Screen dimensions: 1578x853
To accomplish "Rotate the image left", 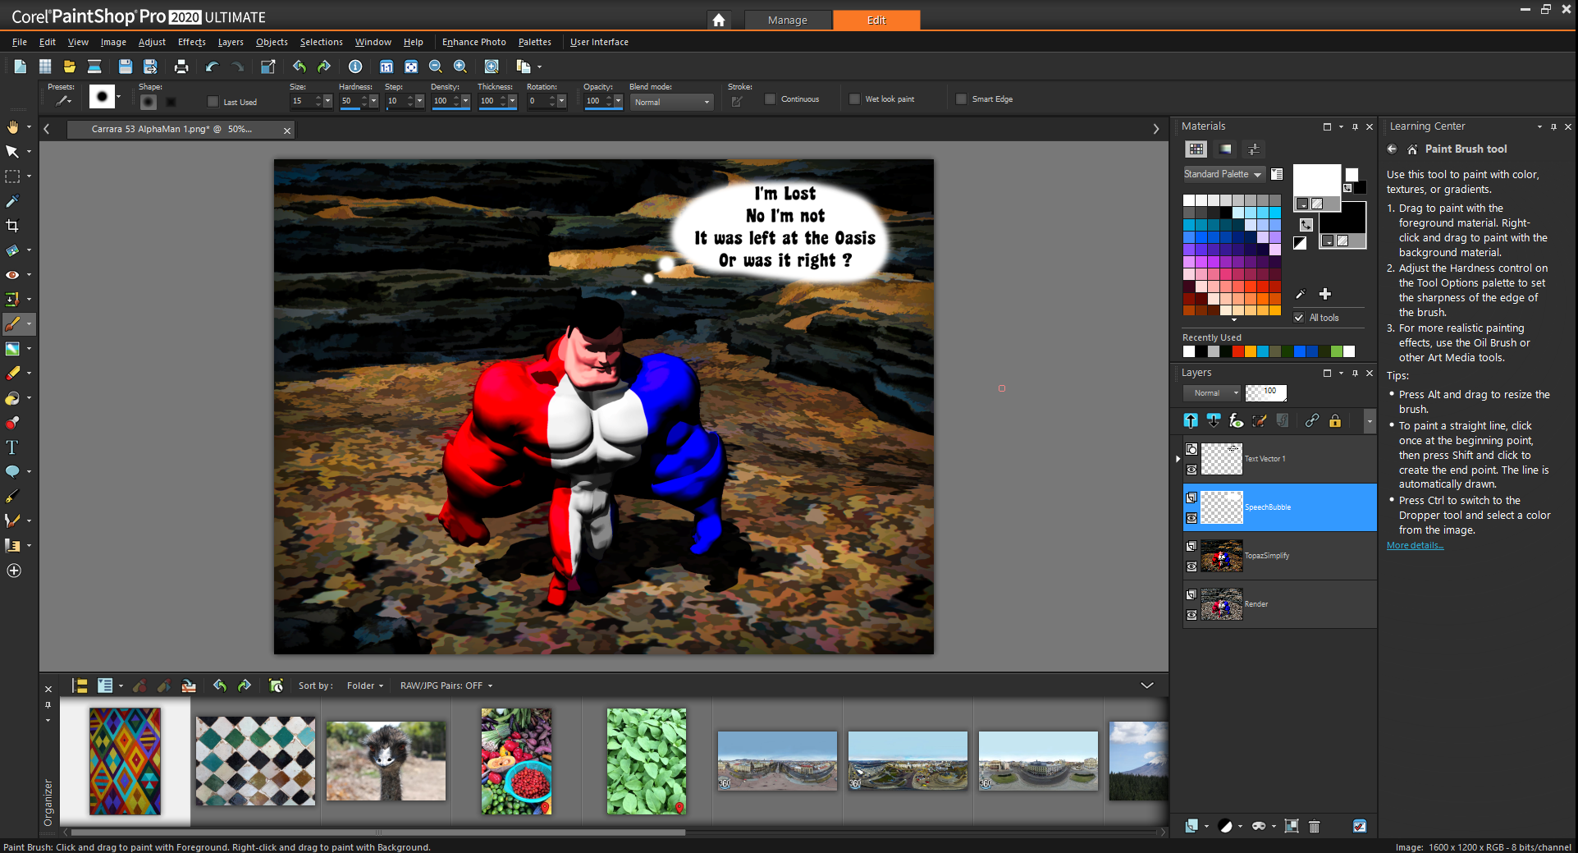I will click(x=300, y=66).
